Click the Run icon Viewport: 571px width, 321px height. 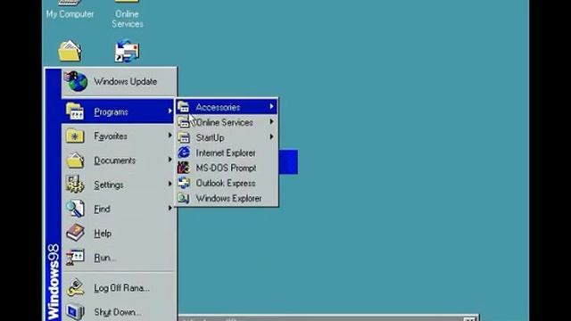click(75, 258)
